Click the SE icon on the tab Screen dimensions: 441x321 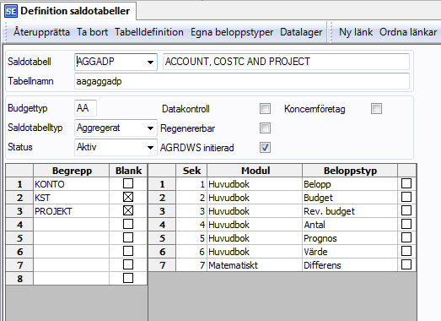[11, 11]
